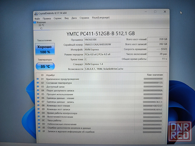
Task: Click status dot beside Процент использования
Action: pyautogui.click(x=38, y=94)
